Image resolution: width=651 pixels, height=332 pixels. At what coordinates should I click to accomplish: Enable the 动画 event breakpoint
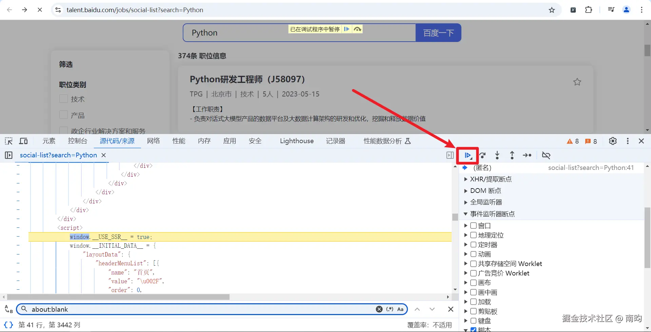(x=473, y=254)
